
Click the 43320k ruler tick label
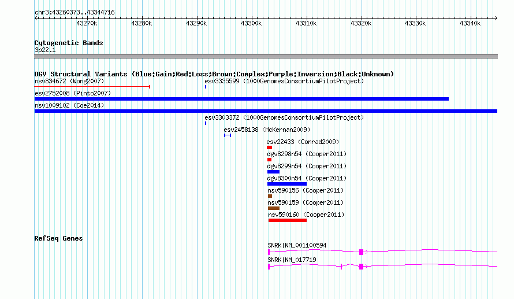tap(361, 23)
